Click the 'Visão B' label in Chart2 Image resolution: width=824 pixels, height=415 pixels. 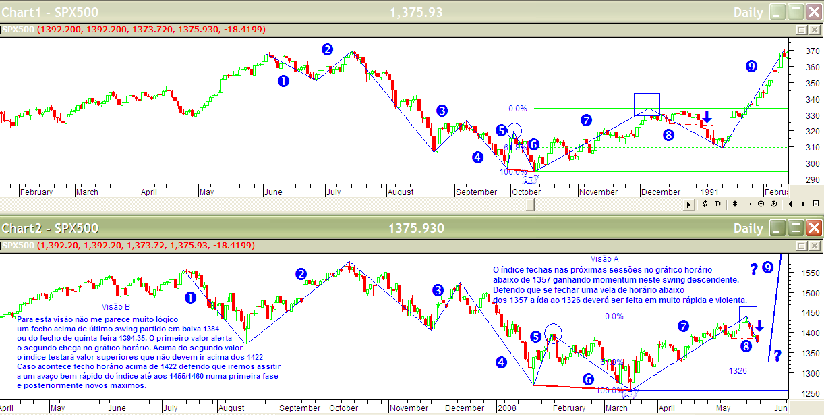pos(117,306)
